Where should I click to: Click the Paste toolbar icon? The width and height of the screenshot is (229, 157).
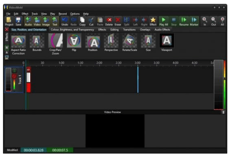[100, 21]
